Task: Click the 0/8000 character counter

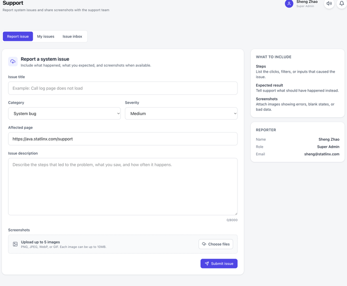Action: coord(232,220)
